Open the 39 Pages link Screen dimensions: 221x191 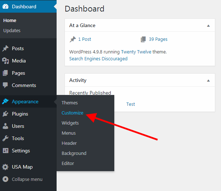pyautogui.click(x=158, y=39)
